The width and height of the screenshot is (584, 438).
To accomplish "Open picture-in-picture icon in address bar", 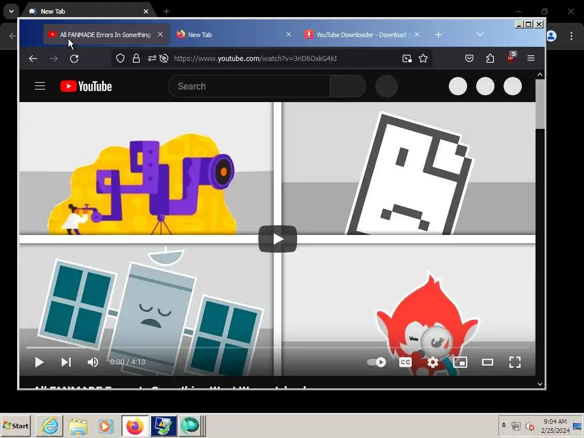I will [407, 59].
